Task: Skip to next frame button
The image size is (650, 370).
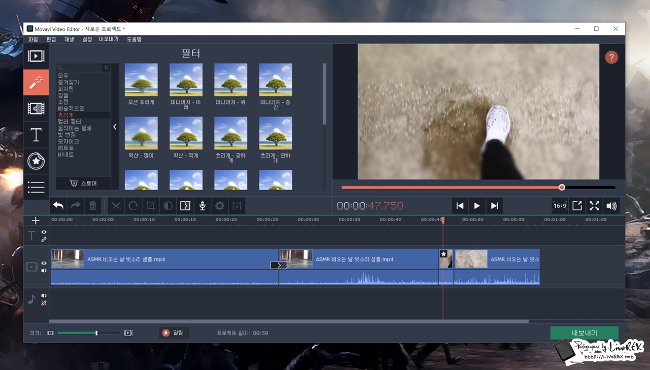Action: click(x=494, y=206)
